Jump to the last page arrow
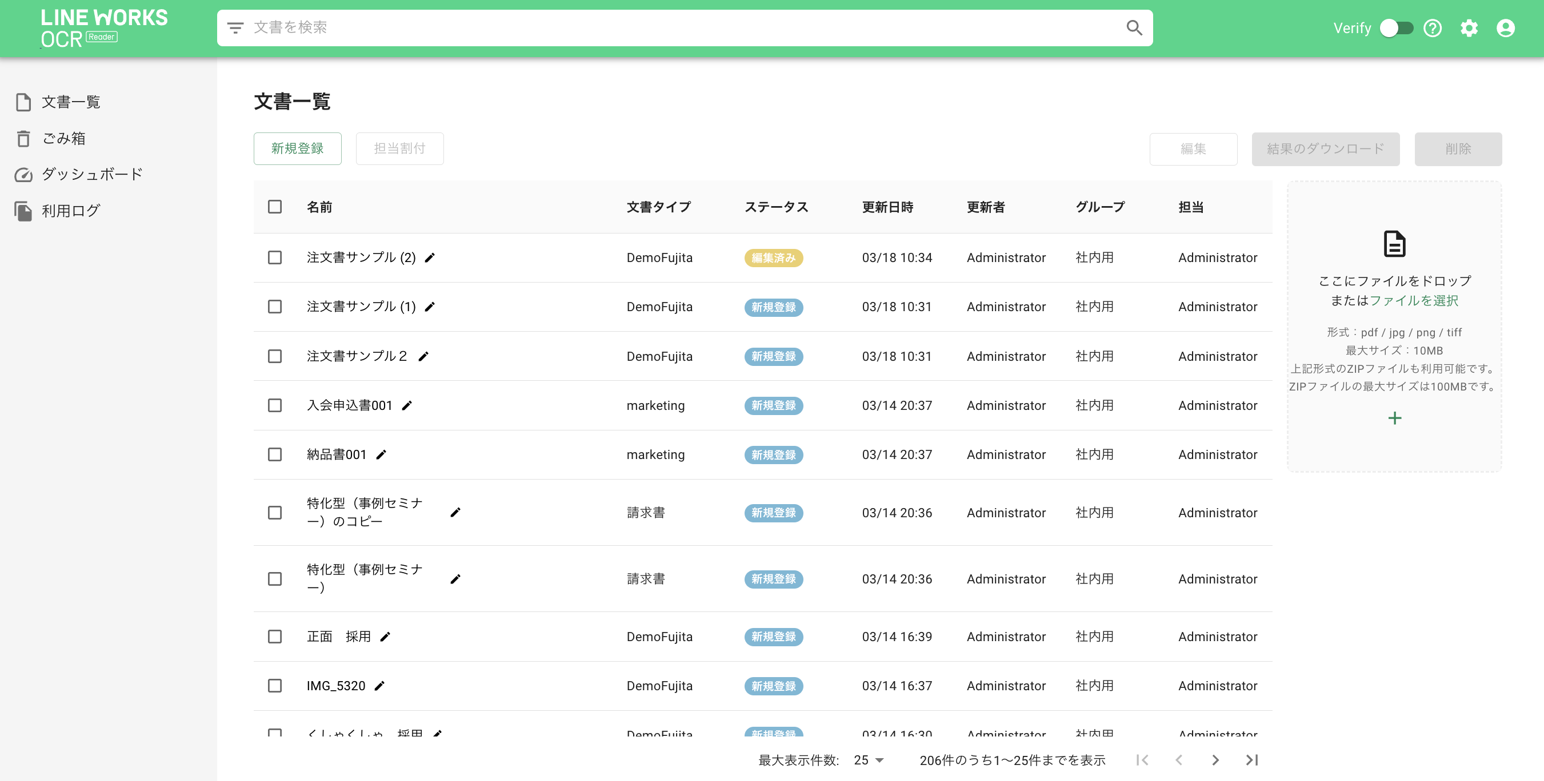Screen dimensions: 1544x781 (x=1251, y=760)
